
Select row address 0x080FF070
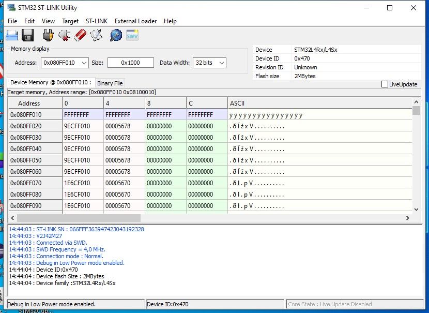(x=35, y=183)
